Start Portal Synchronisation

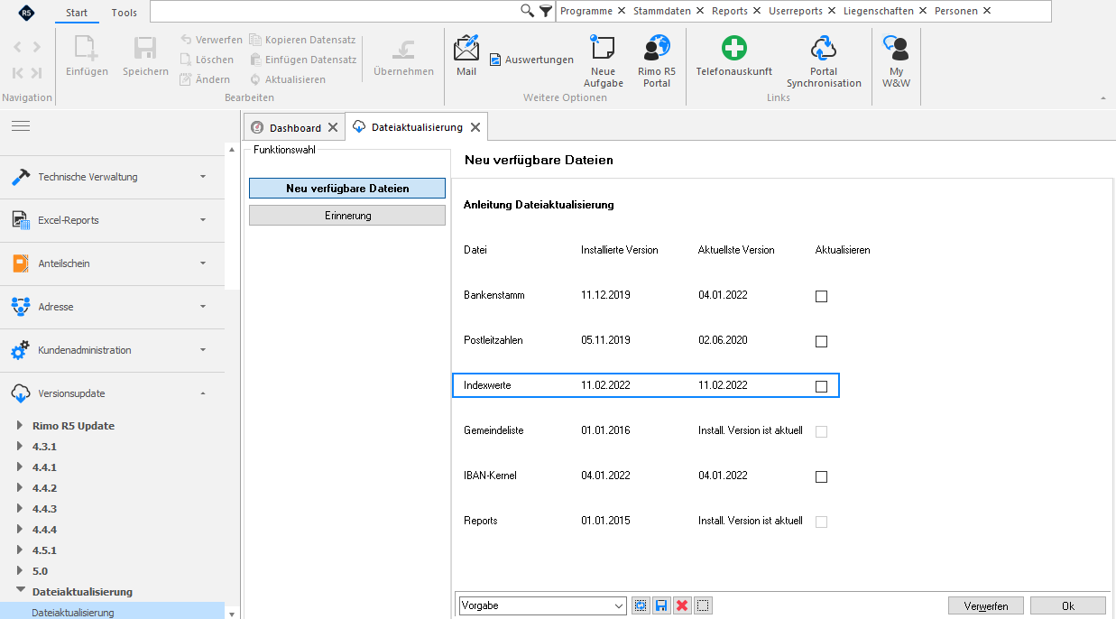(824, 60)
